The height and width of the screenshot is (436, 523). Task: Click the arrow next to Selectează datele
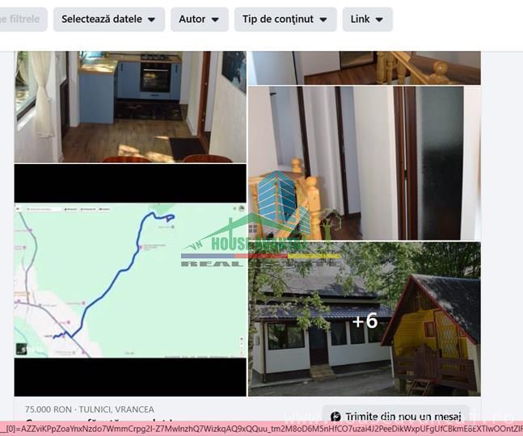(151, 19)
